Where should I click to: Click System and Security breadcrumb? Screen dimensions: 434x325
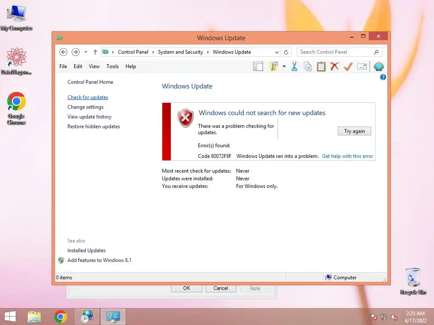(180, 52)
